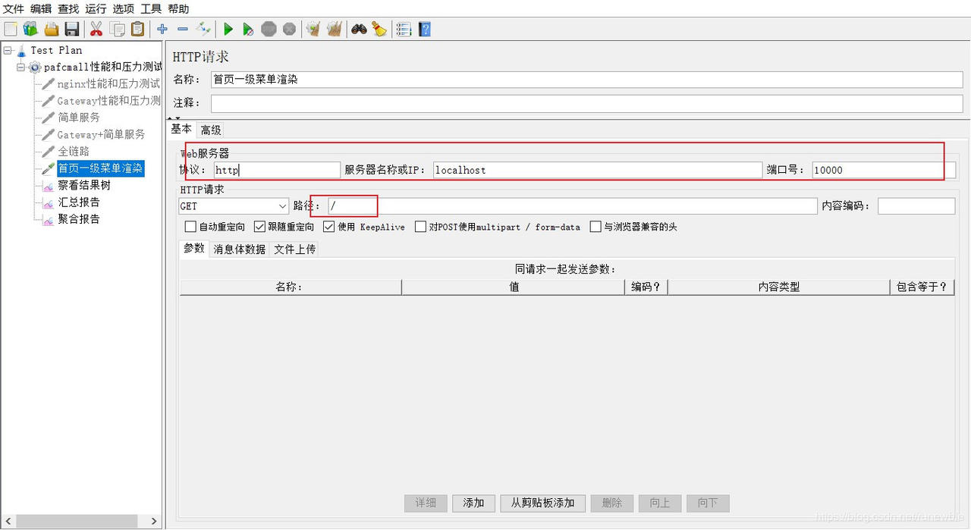971x530 pixels.
Task: Click the 端口号 field showing 10000
Action: [x=884, y=170]
